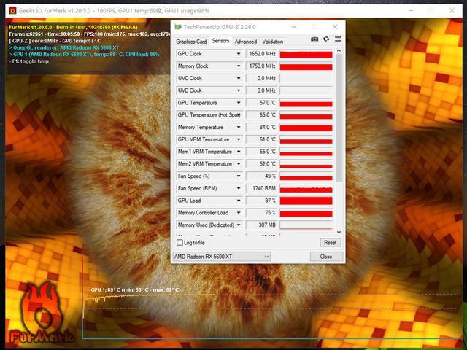
Task: Click the 49 % fan speed value
Action: click(x=261, y=176)
